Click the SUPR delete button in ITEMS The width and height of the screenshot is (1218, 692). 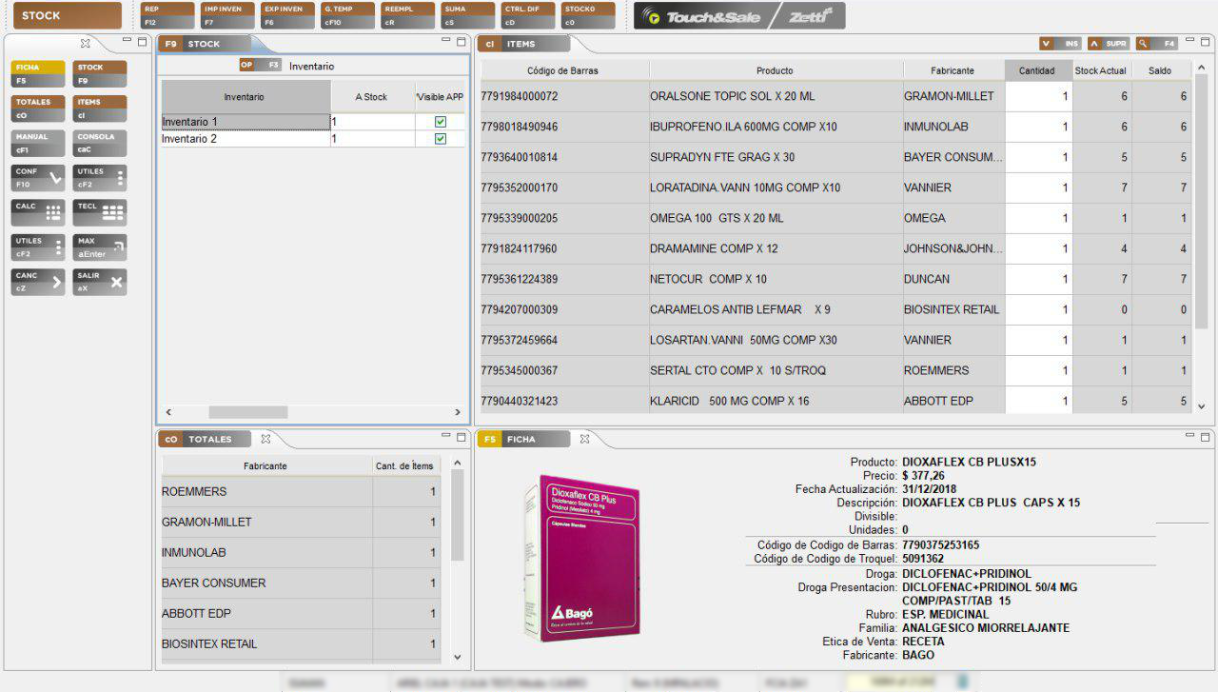tap(1109, 44)
